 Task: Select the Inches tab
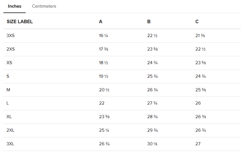click(x=15, y=6)
